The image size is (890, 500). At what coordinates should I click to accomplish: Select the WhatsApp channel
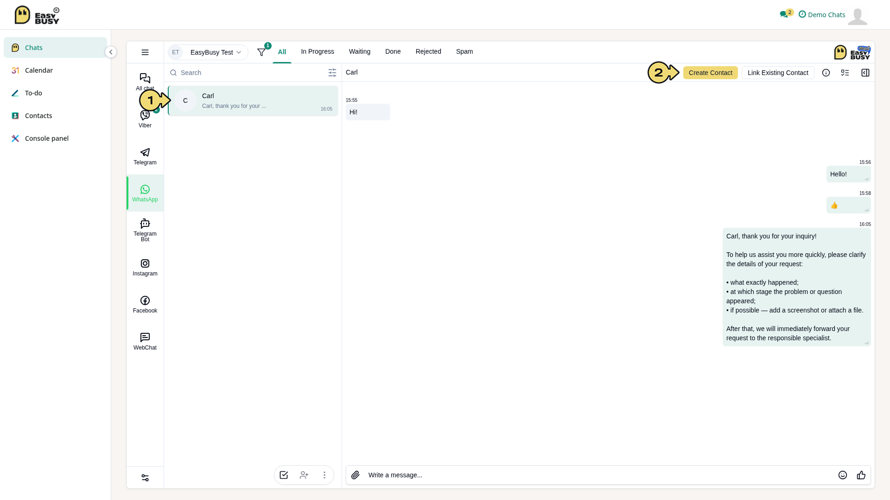click(145, 193)
